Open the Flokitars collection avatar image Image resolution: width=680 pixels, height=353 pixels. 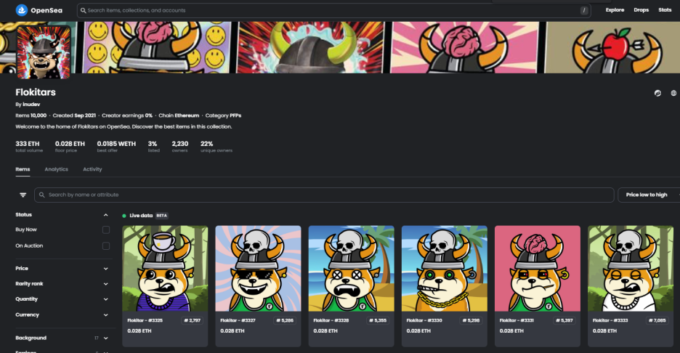point(44,52)
